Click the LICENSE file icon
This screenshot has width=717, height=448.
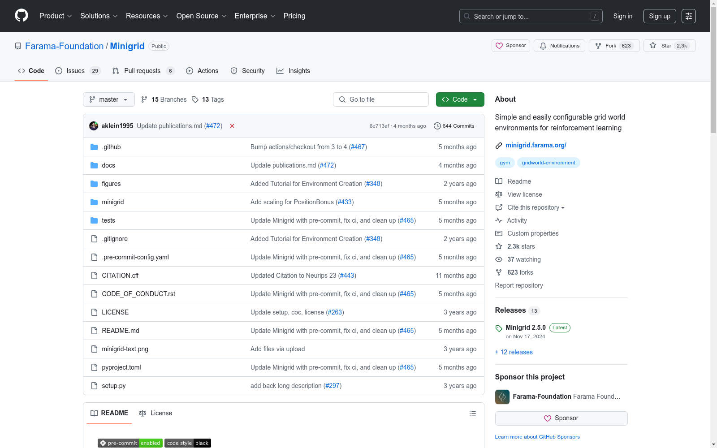pos(94,312)
